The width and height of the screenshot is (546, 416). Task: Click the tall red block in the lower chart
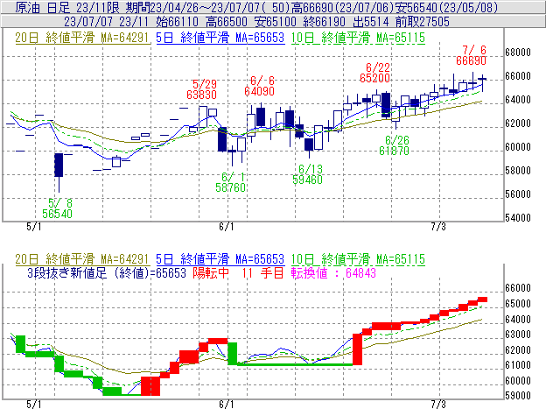pos(357,349)
